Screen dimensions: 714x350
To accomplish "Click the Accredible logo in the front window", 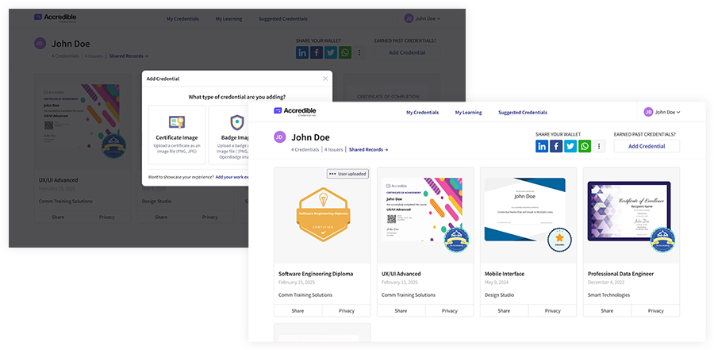I will pyautogui.click(x=294, y=111).
